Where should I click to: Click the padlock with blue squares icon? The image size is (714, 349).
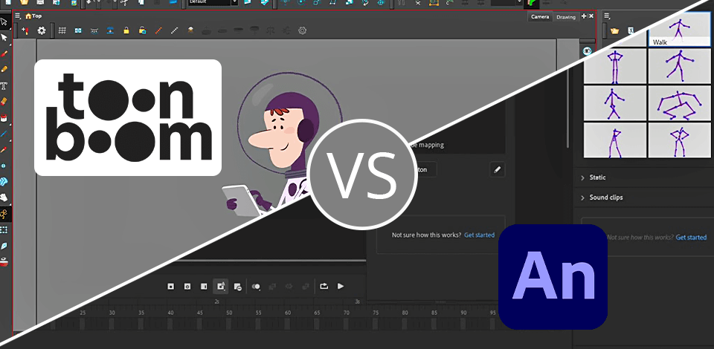pyautogui.click(x=143, y=30)
